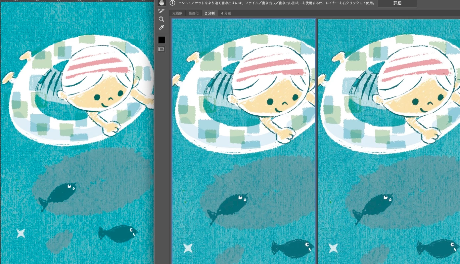
Task: Toggle slices visibility icon
Action: coord(161,49)
